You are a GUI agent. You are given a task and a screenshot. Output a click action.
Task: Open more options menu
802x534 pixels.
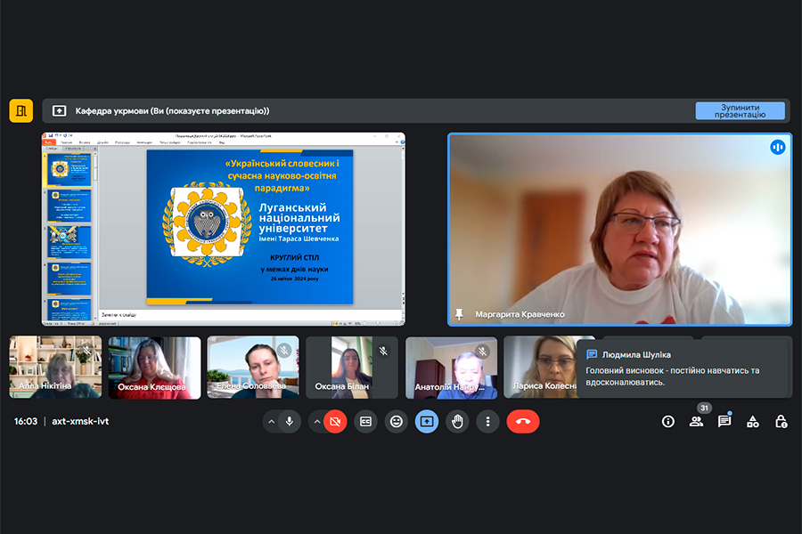(488, 422)
